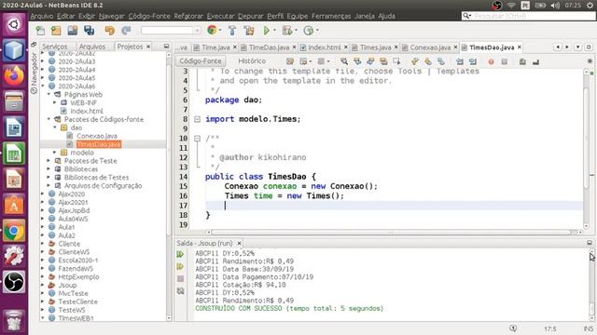597x335 pixels.
Task: Select the Jsoup project in tree
Action: (67, 286)
